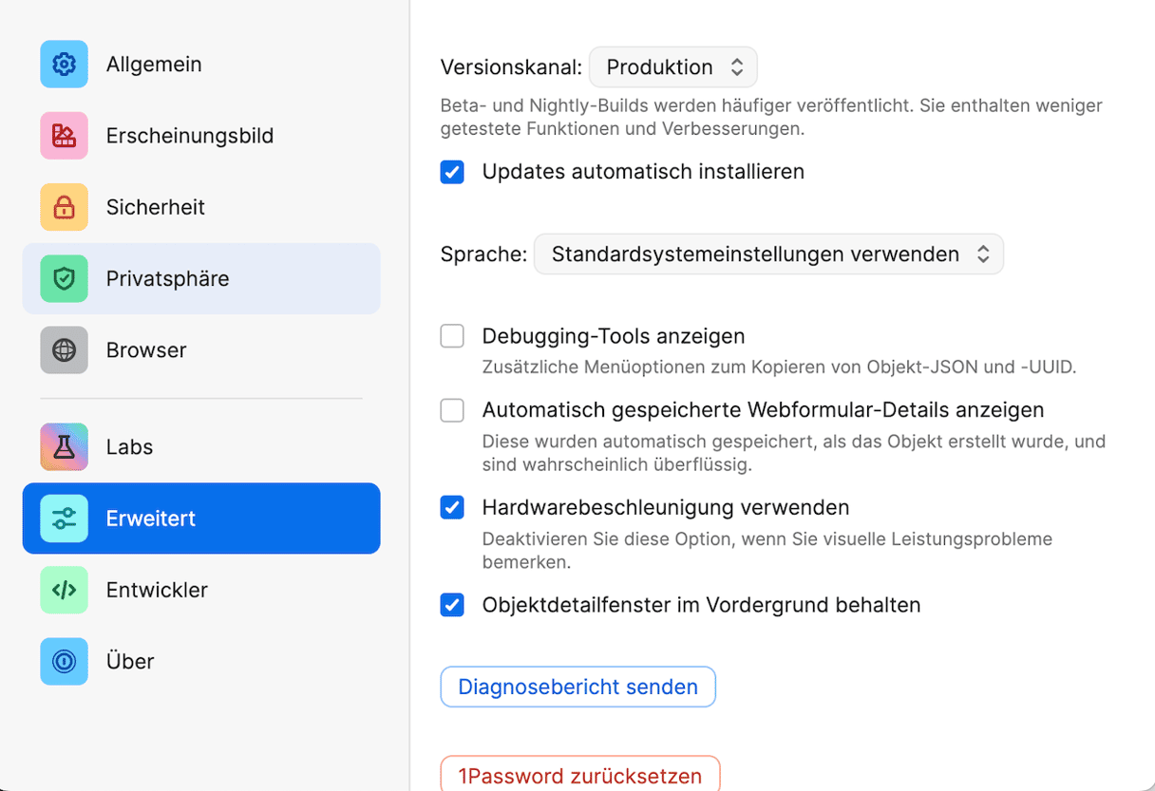The height and width of the screenshot is (791, 1155).
Task: Click Diagnosebericht senden button
Action: [x=577, y=687]
